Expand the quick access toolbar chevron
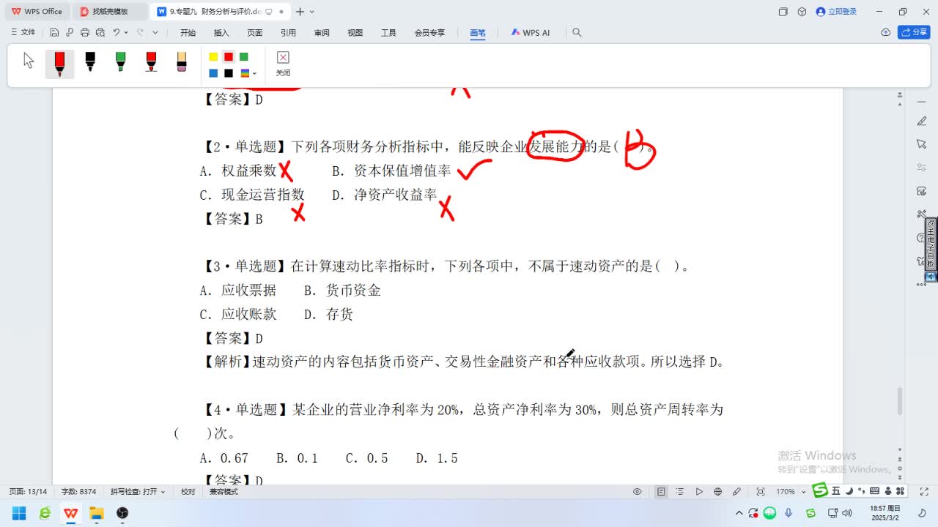 [x=155, y=32]
